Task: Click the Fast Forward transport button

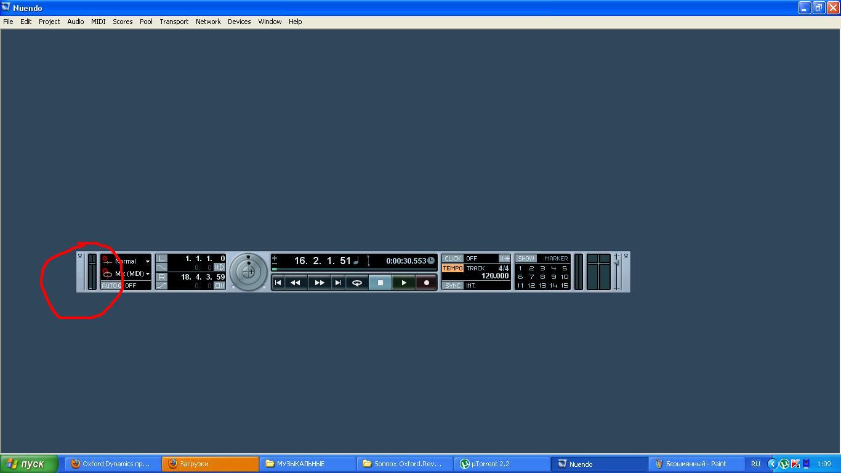Action: 319,283
